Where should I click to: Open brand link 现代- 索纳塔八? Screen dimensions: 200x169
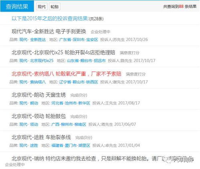pos(32,82)
